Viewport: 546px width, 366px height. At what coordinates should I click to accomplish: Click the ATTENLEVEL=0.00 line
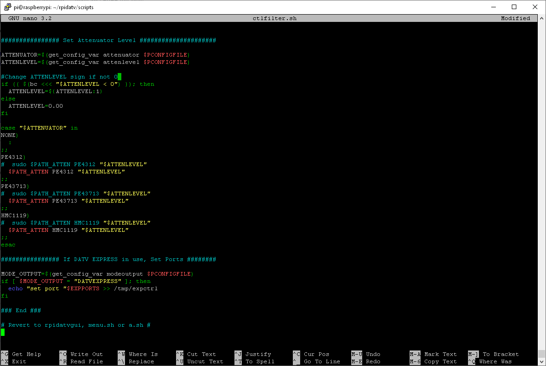coord(36,106)
